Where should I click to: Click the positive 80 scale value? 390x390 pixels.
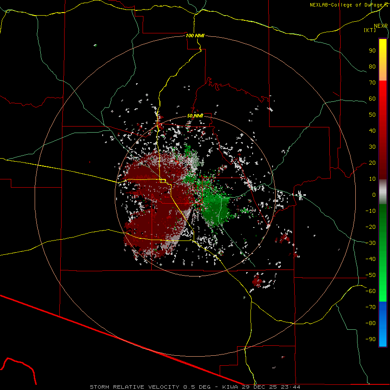372,67
